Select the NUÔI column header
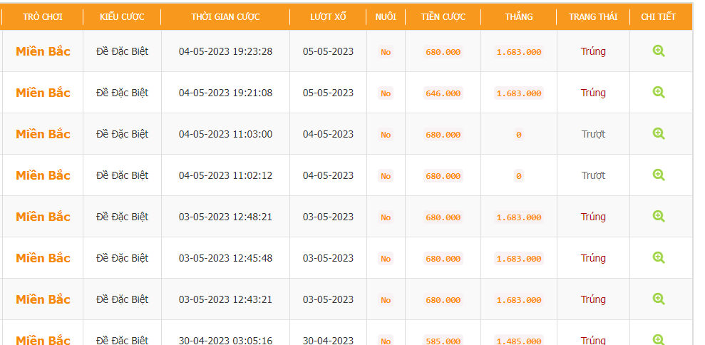705x345 pixels. (386, 17)
